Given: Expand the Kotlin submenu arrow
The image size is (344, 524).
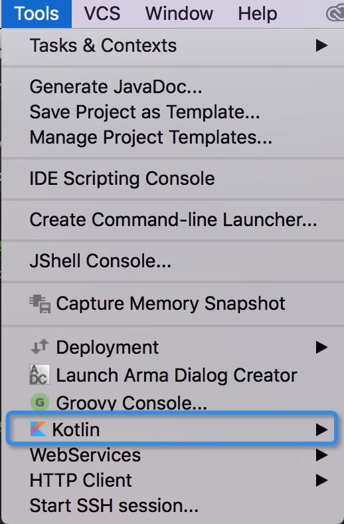Looking at the screenshot, I should click(321, 430).
